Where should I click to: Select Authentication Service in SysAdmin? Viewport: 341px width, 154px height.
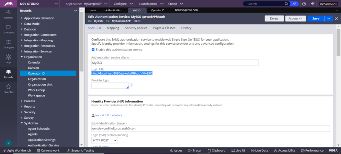[43, 145]
